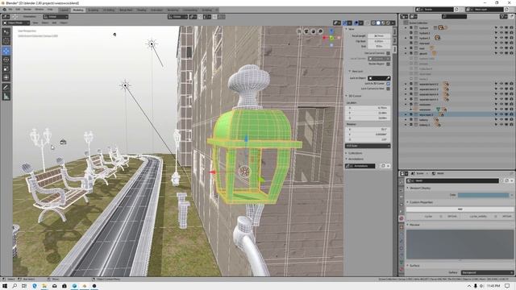Switch viewport to Solid shading

click(x=378, y=23)
